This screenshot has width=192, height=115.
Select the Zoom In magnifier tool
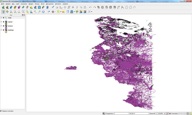tap(11, 12)
